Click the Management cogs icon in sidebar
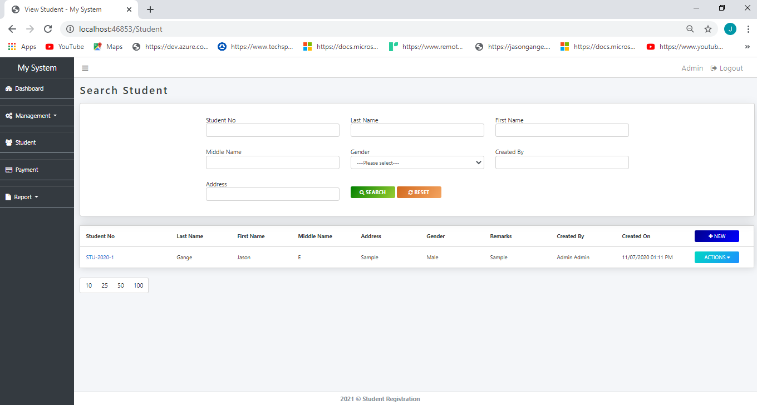Image resolution: width=757 pixels, height=405 pixels. point(9,116)
